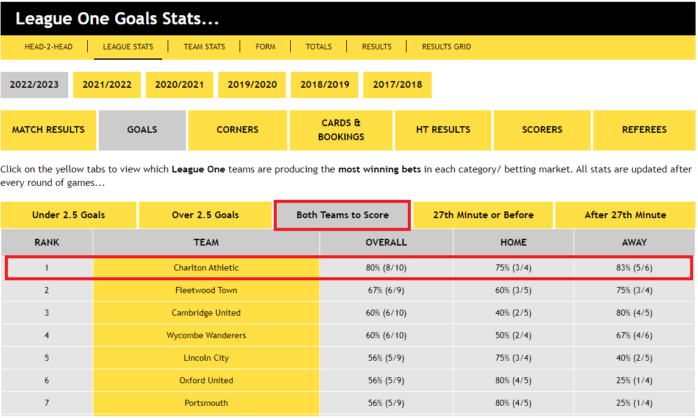Switch to Over 2.5 Goals stats
Screen dimensions: 698x418
coord(205,214)
